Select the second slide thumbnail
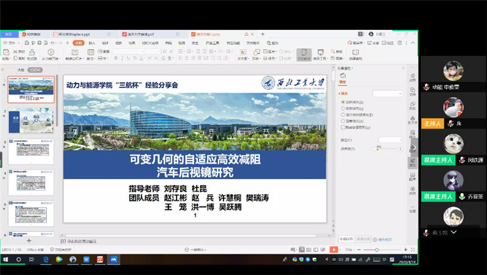Screen dimensions: 487x275 tap(30, 120)
